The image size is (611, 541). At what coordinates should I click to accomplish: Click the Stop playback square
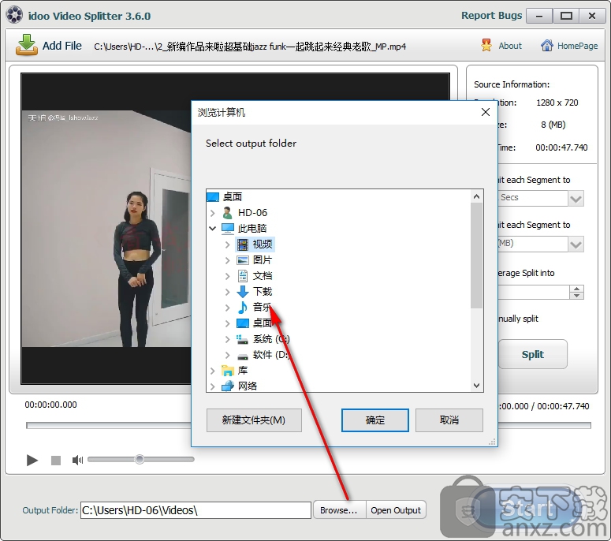(56, 461)
